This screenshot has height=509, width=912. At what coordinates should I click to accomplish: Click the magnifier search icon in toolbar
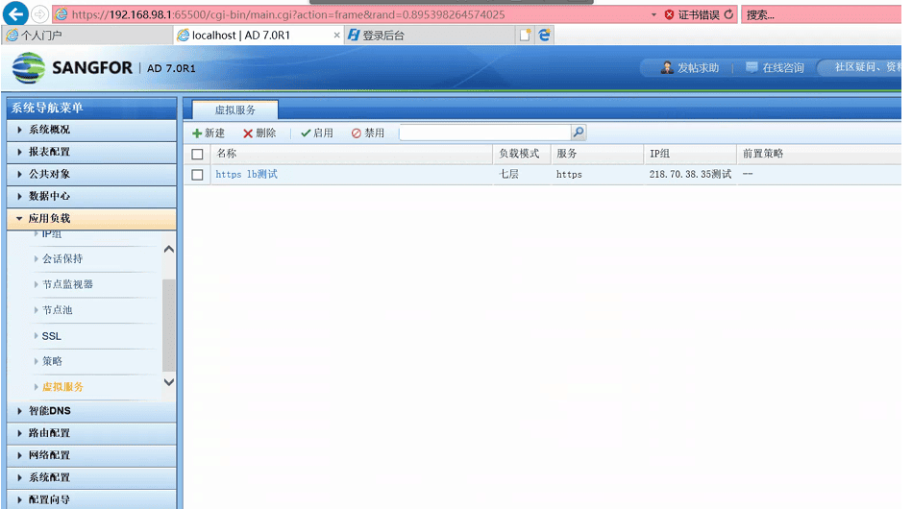[x=579, y=133]
